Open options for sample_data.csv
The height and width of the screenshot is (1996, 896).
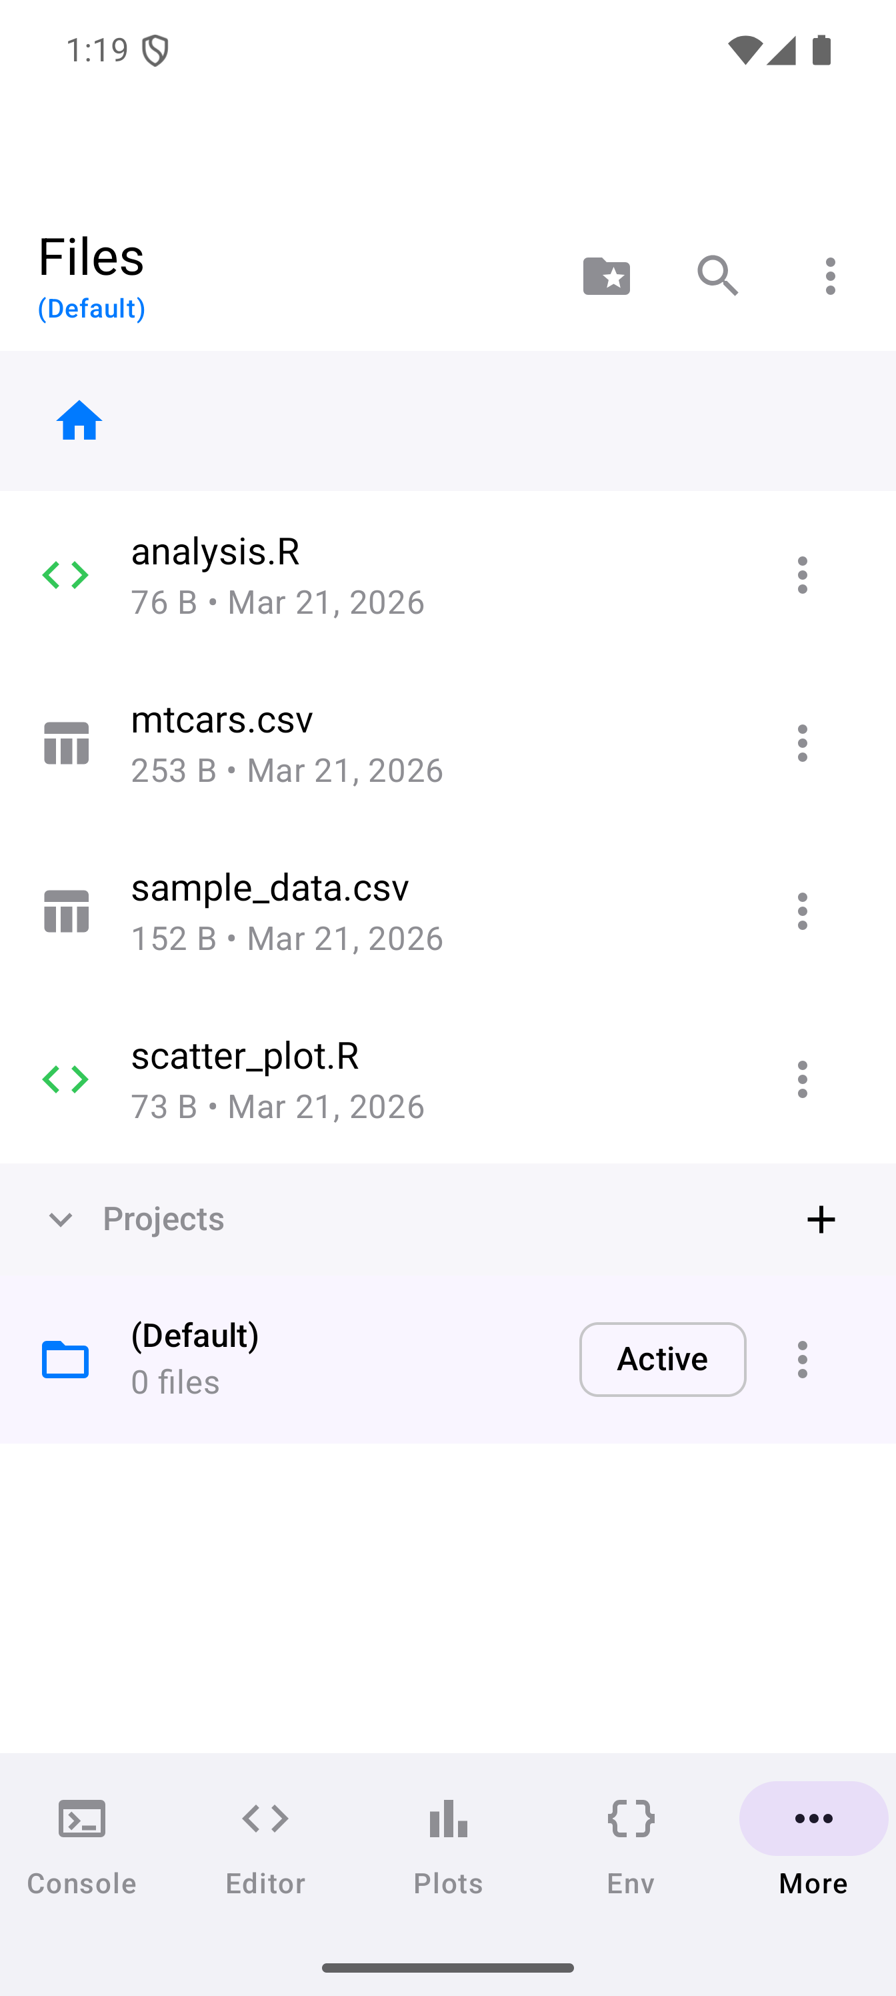pos(802,911)
